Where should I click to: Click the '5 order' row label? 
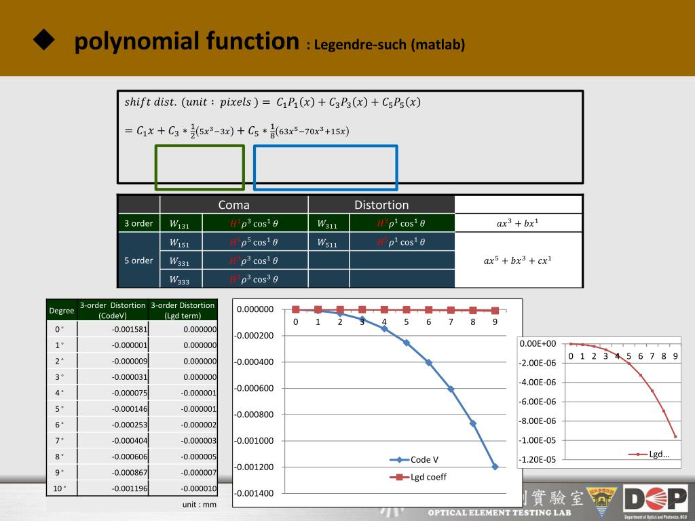click(138, 260)
